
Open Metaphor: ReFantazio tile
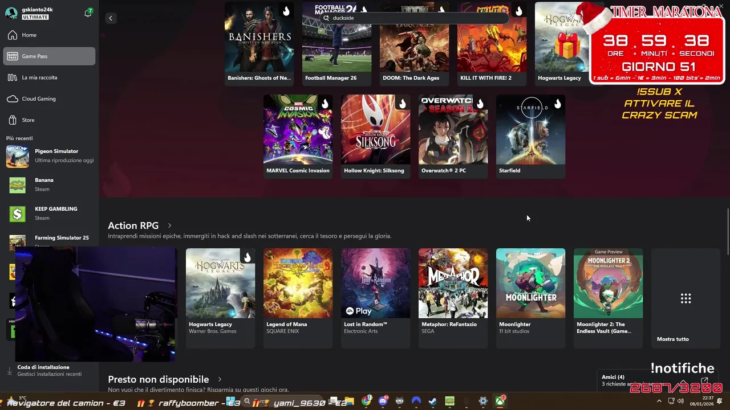click(x=453, y=298)
